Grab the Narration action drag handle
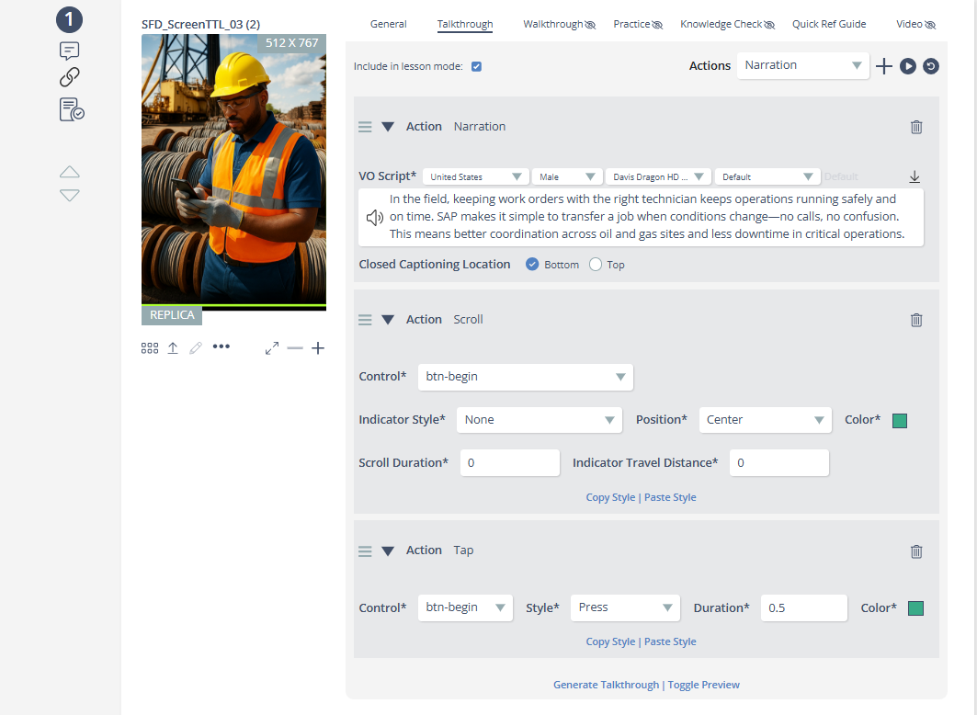This screenshot has width=977, height=715. [x=365, y=127]
